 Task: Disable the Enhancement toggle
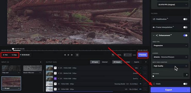pos(185,35)
